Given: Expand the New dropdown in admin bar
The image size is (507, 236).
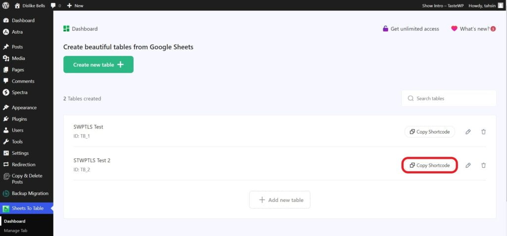Looking at the screenshot, I should tap(75, 5).
